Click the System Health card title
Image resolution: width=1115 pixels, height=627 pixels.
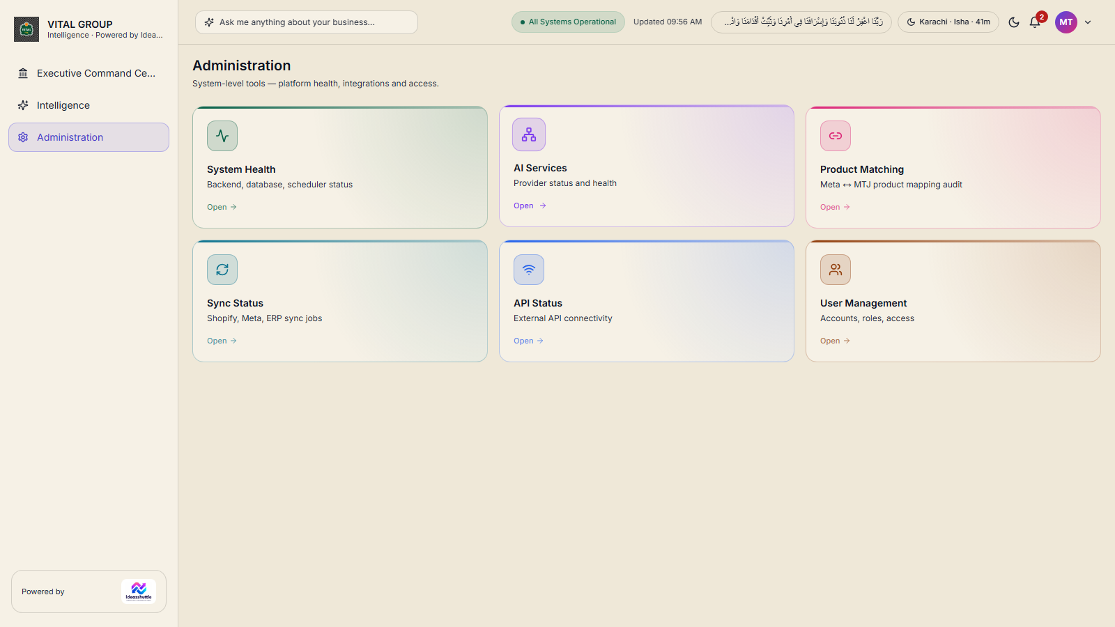241,169
